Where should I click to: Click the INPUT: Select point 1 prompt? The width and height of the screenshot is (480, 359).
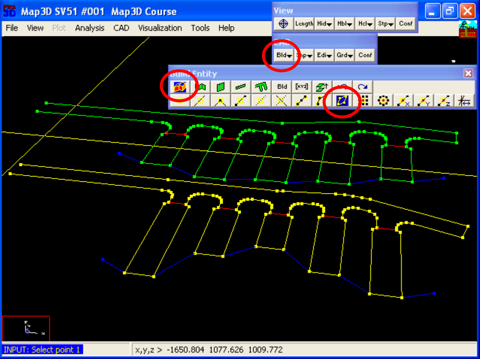point(42,350)
